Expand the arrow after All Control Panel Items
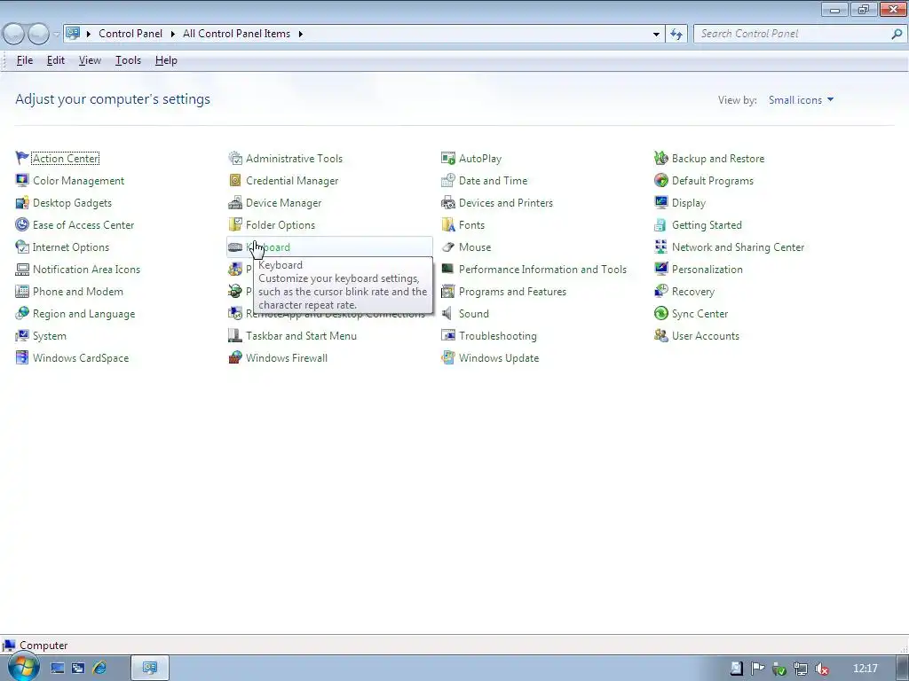The image size is (909, 681). (300, 34)
